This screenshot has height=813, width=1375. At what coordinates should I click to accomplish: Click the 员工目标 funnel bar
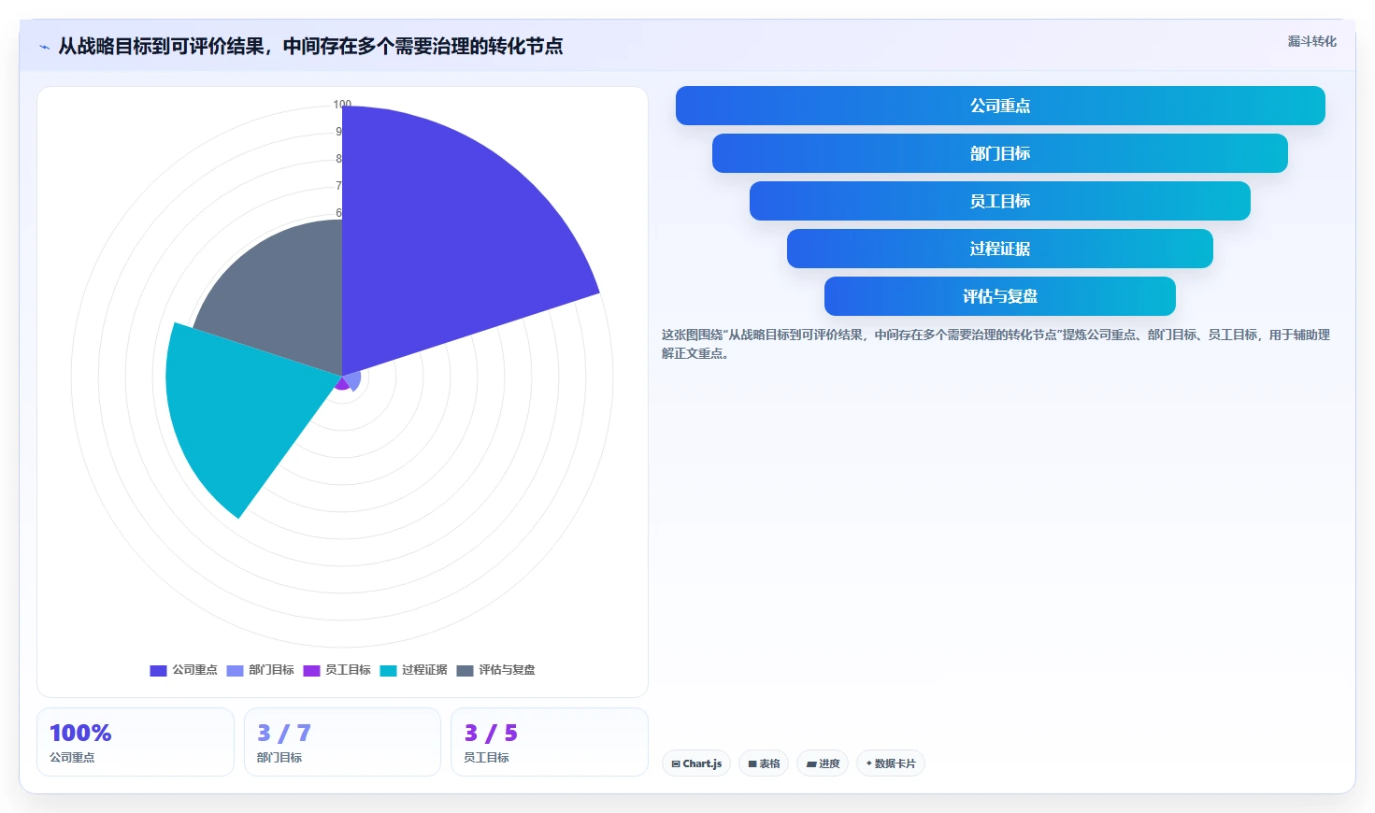click(1000, 201)
